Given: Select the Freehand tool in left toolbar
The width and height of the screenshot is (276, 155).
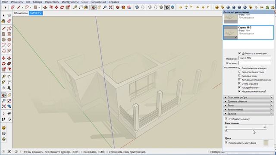Looking at the screenshot, I should pyautogui.click(x=9, y=28).
